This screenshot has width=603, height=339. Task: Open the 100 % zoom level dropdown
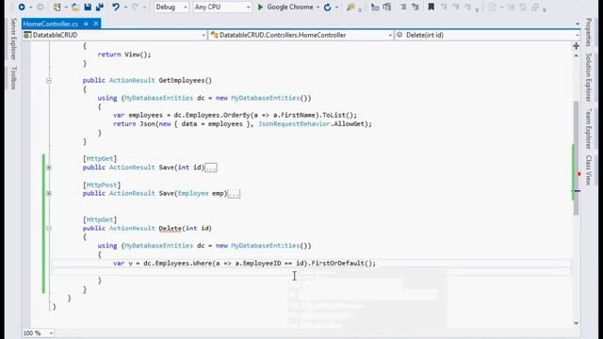[x=38, y=332]
